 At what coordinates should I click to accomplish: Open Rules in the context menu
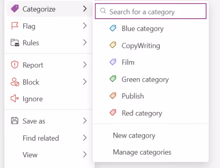coord(49,43)
